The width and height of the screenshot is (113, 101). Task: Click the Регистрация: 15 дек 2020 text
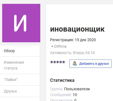[73, 40]
